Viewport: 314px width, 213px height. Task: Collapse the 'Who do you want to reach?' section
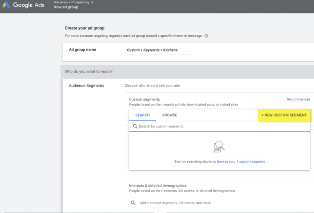point(89,72)
